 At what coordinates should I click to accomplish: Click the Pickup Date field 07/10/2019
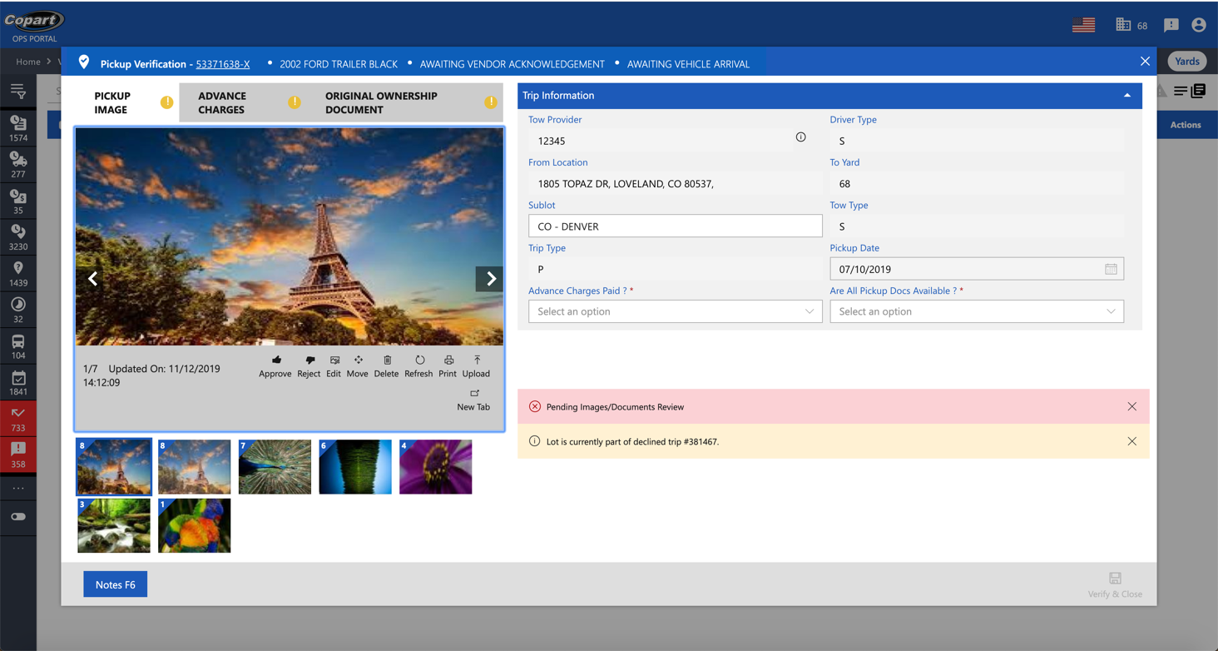pyautogui.click(x=977, y=269)
